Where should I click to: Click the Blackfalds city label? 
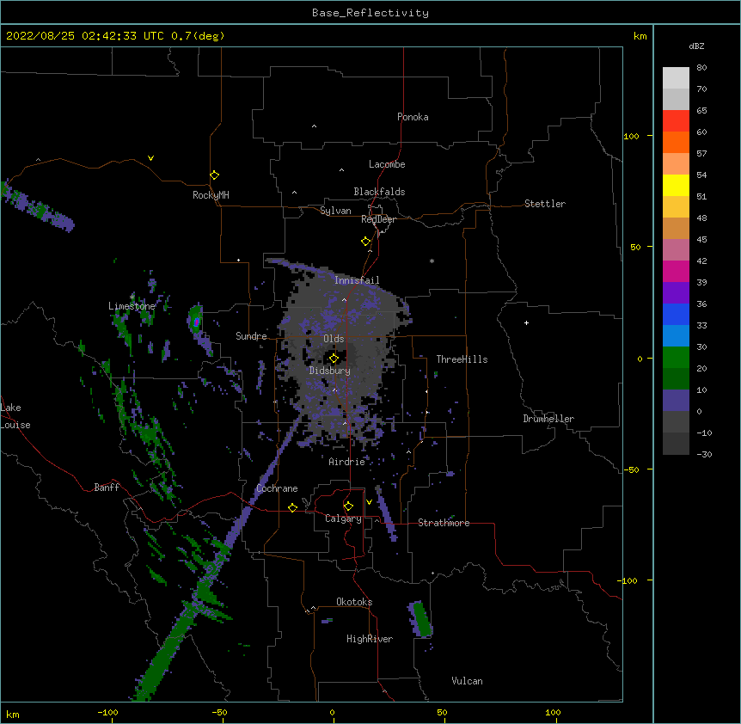(379, 192)
